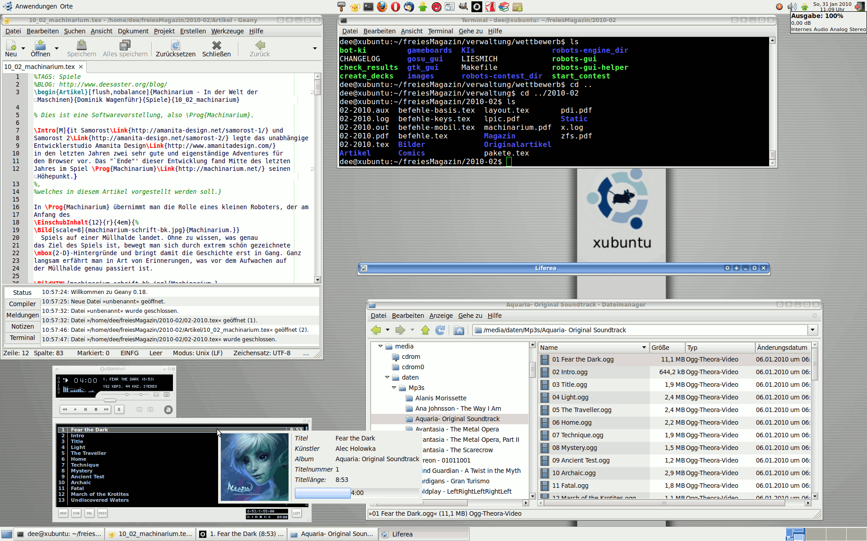Toggle the playlist window button in Audacious

pyautogui.click(x=167, y=394)
